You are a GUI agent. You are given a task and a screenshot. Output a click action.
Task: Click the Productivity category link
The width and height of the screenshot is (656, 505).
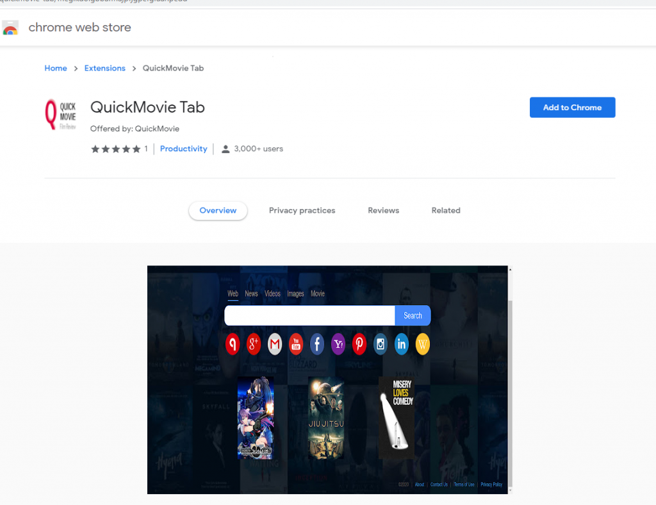[184, 149]
